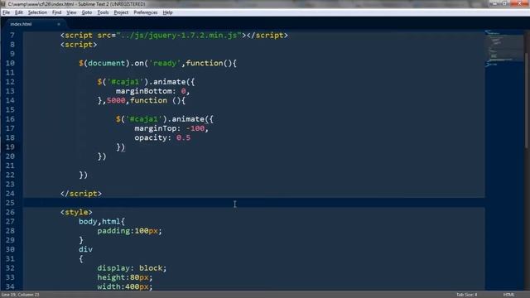Click '#caja1' selector on line 12

(x=126, y=82)
